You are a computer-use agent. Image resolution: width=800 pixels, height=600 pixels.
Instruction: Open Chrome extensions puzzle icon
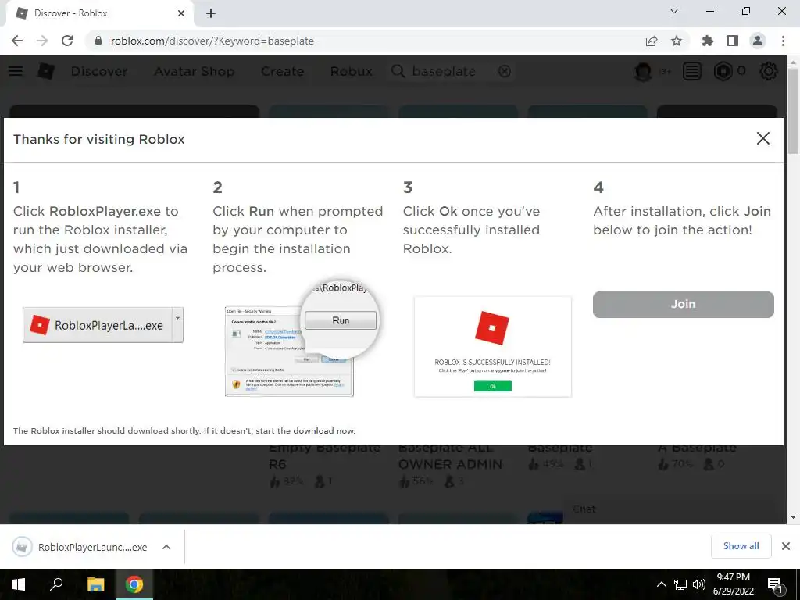click(707, 41)
